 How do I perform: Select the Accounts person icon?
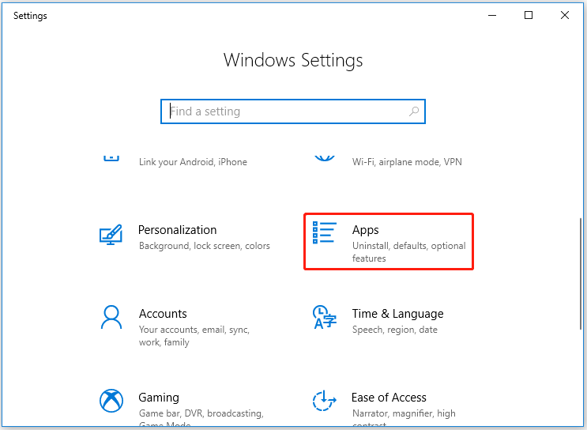(111, 317)
